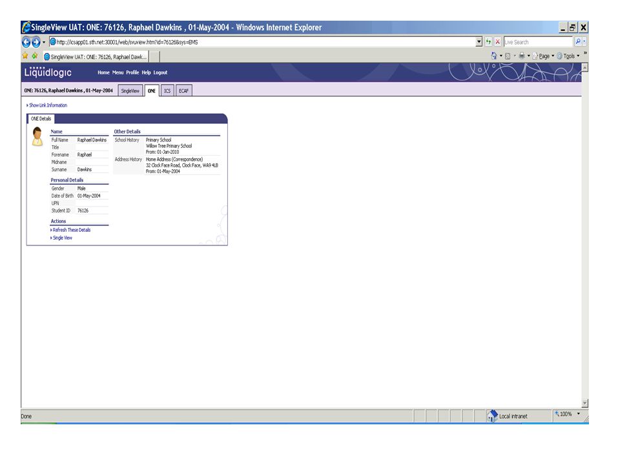Click the 32 Clock Face Road address

click(182, 165)
